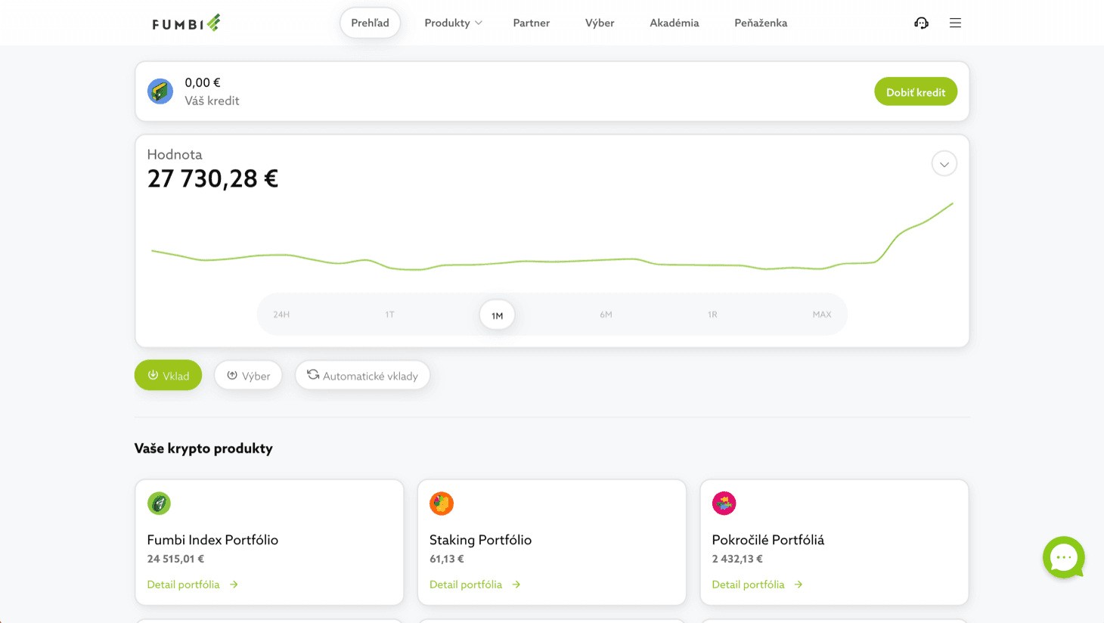Select the 24H chart range

pyautogui.click(x=281, y=315)
